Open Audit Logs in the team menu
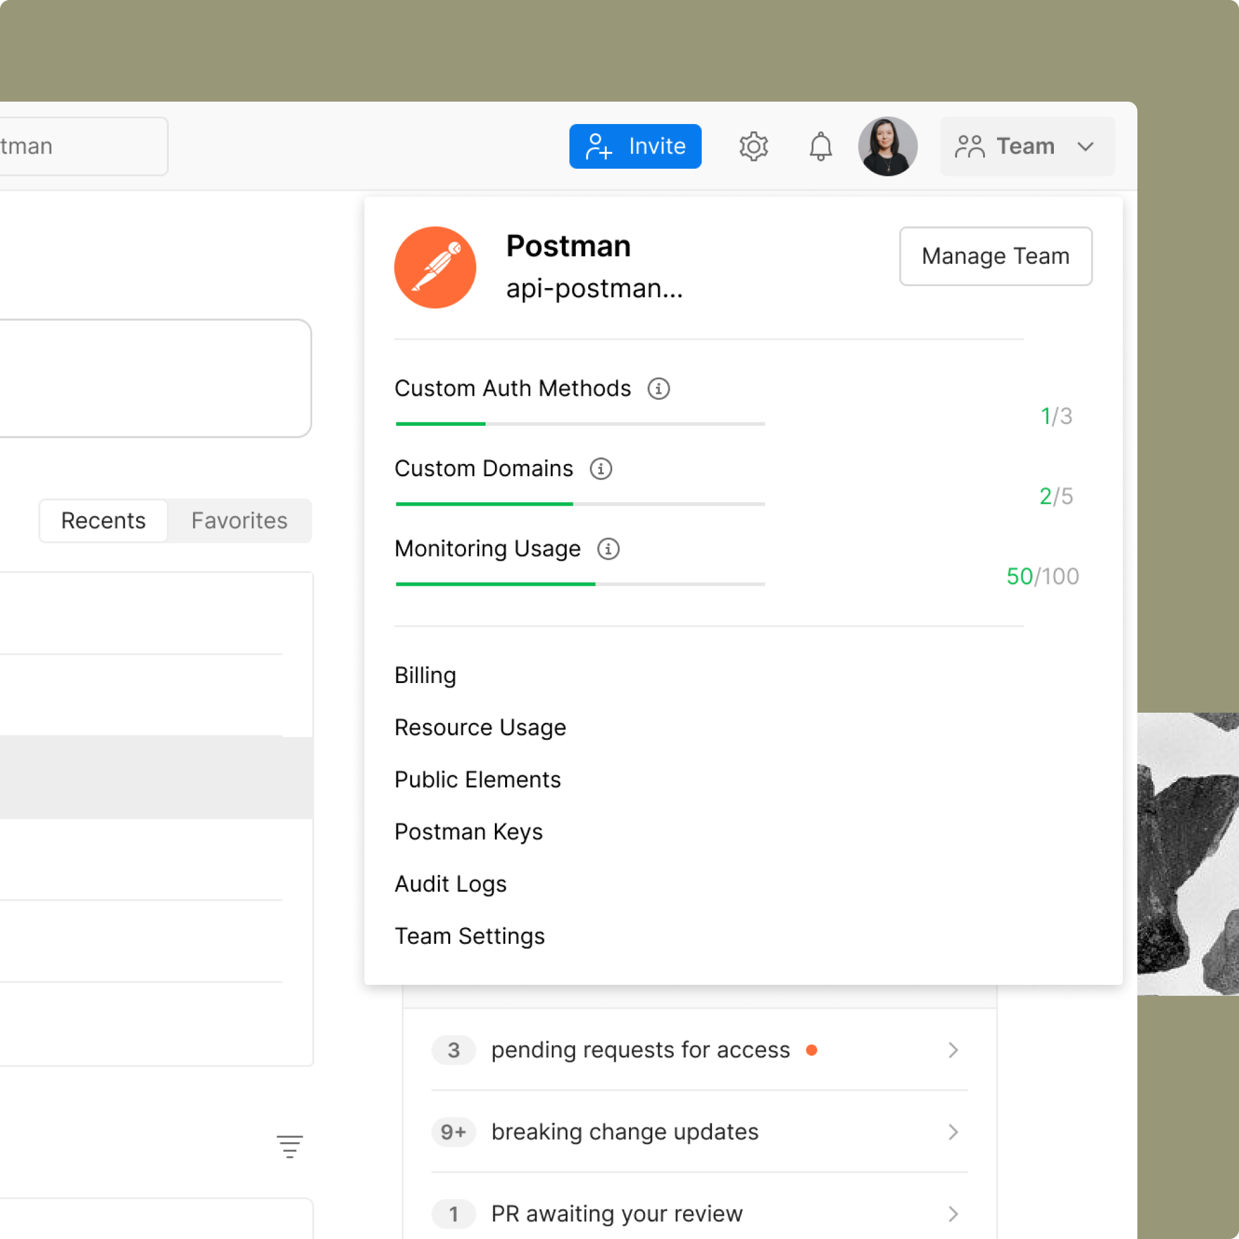The width and height of the screenshot is (1239, 1239). tap(450, 884)
